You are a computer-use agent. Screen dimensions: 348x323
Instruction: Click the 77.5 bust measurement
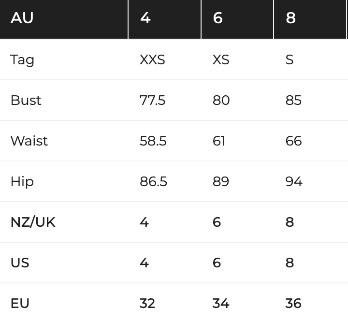(x=152, y=100)
